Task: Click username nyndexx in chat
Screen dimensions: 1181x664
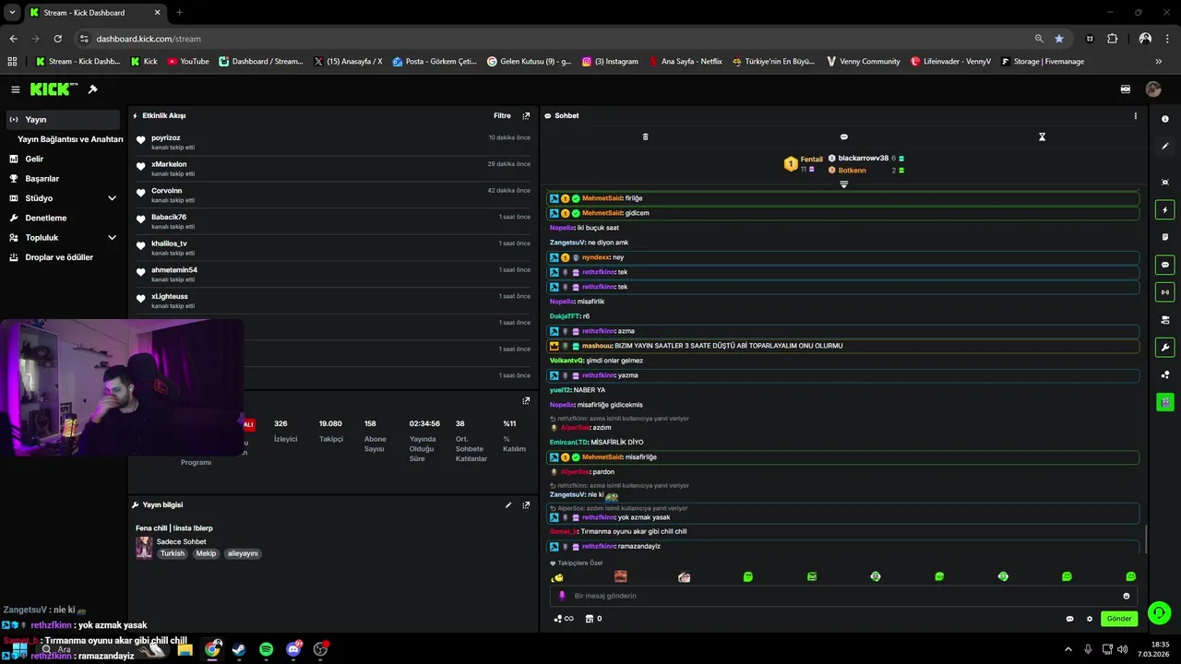Action: pos(595,257)
